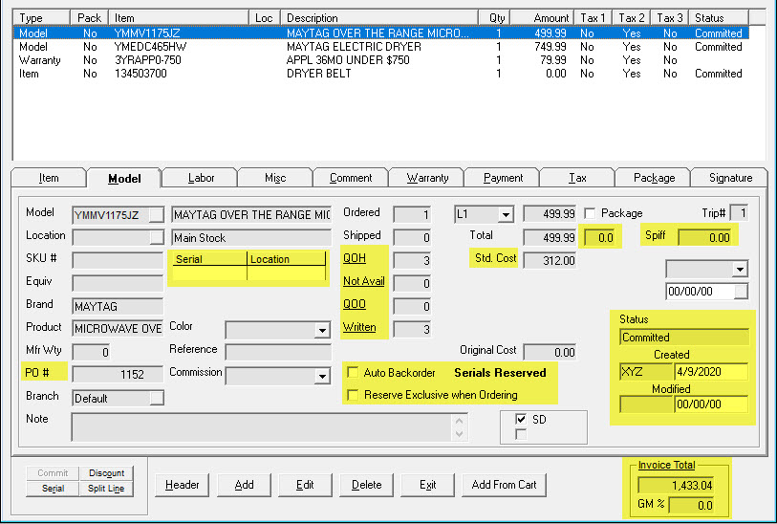
Task: Switch to the Item tab
Action: click(x=49, y=178)
